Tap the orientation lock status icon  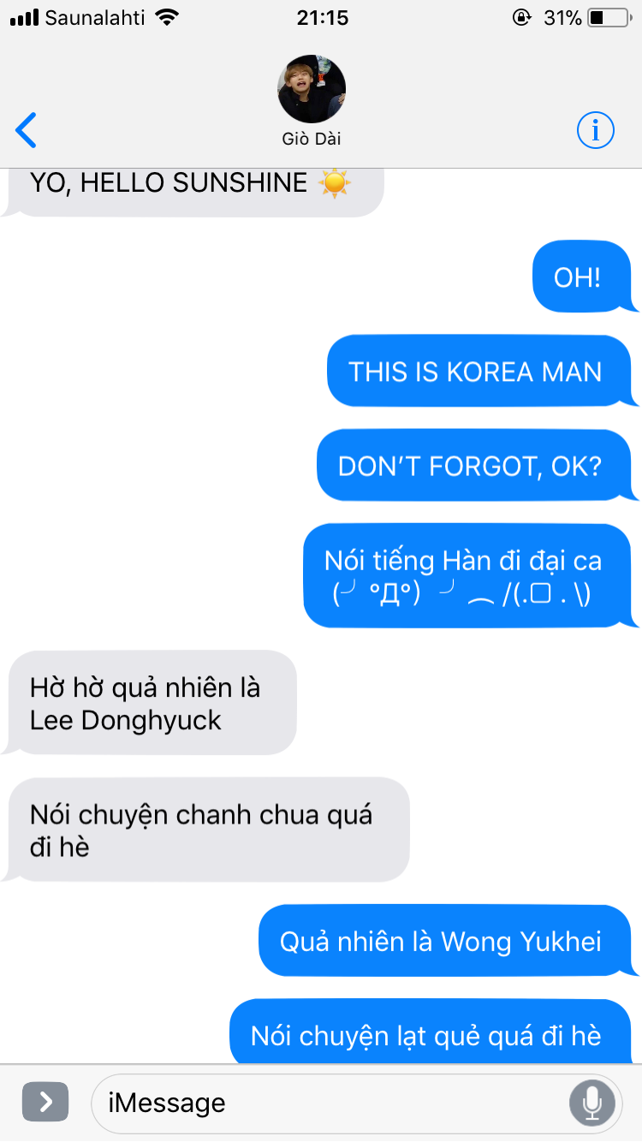click(520, 17)
